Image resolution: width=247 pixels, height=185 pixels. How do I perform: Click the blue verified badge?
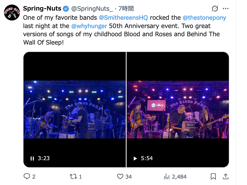tap(66, 9)
